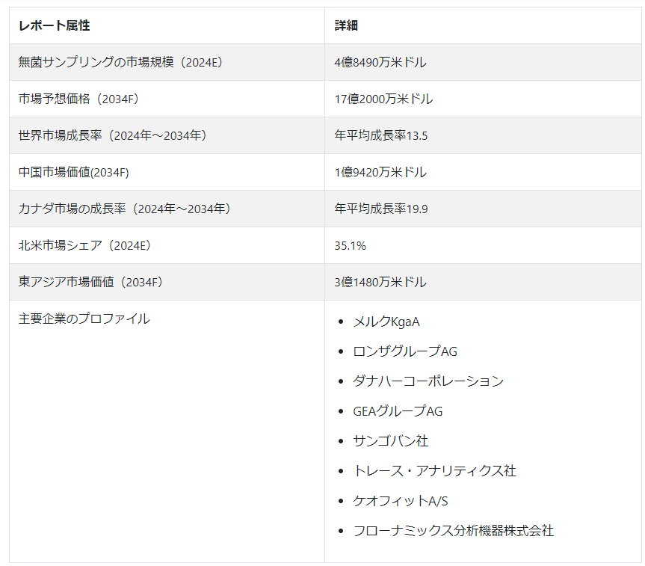This screenshot has width=645, height=566.
Task: Click the メルクKgaA list item
Action: [386, 322]
